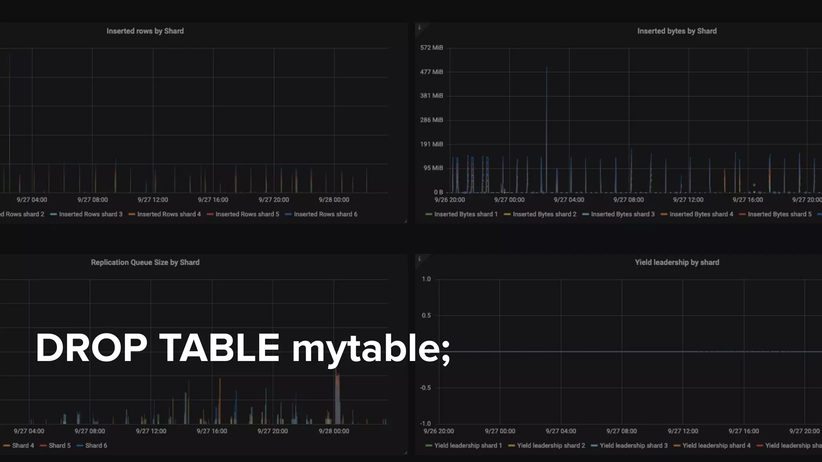Click 9/27 12:00 tick on Inserted rows graph
822x462 pixels.
coord(153,200)
